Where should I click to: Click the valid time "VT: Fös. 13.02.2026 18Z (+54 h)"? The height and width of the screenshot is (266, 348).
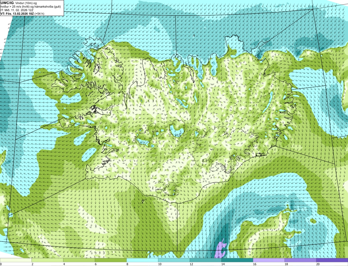point(23,13)
